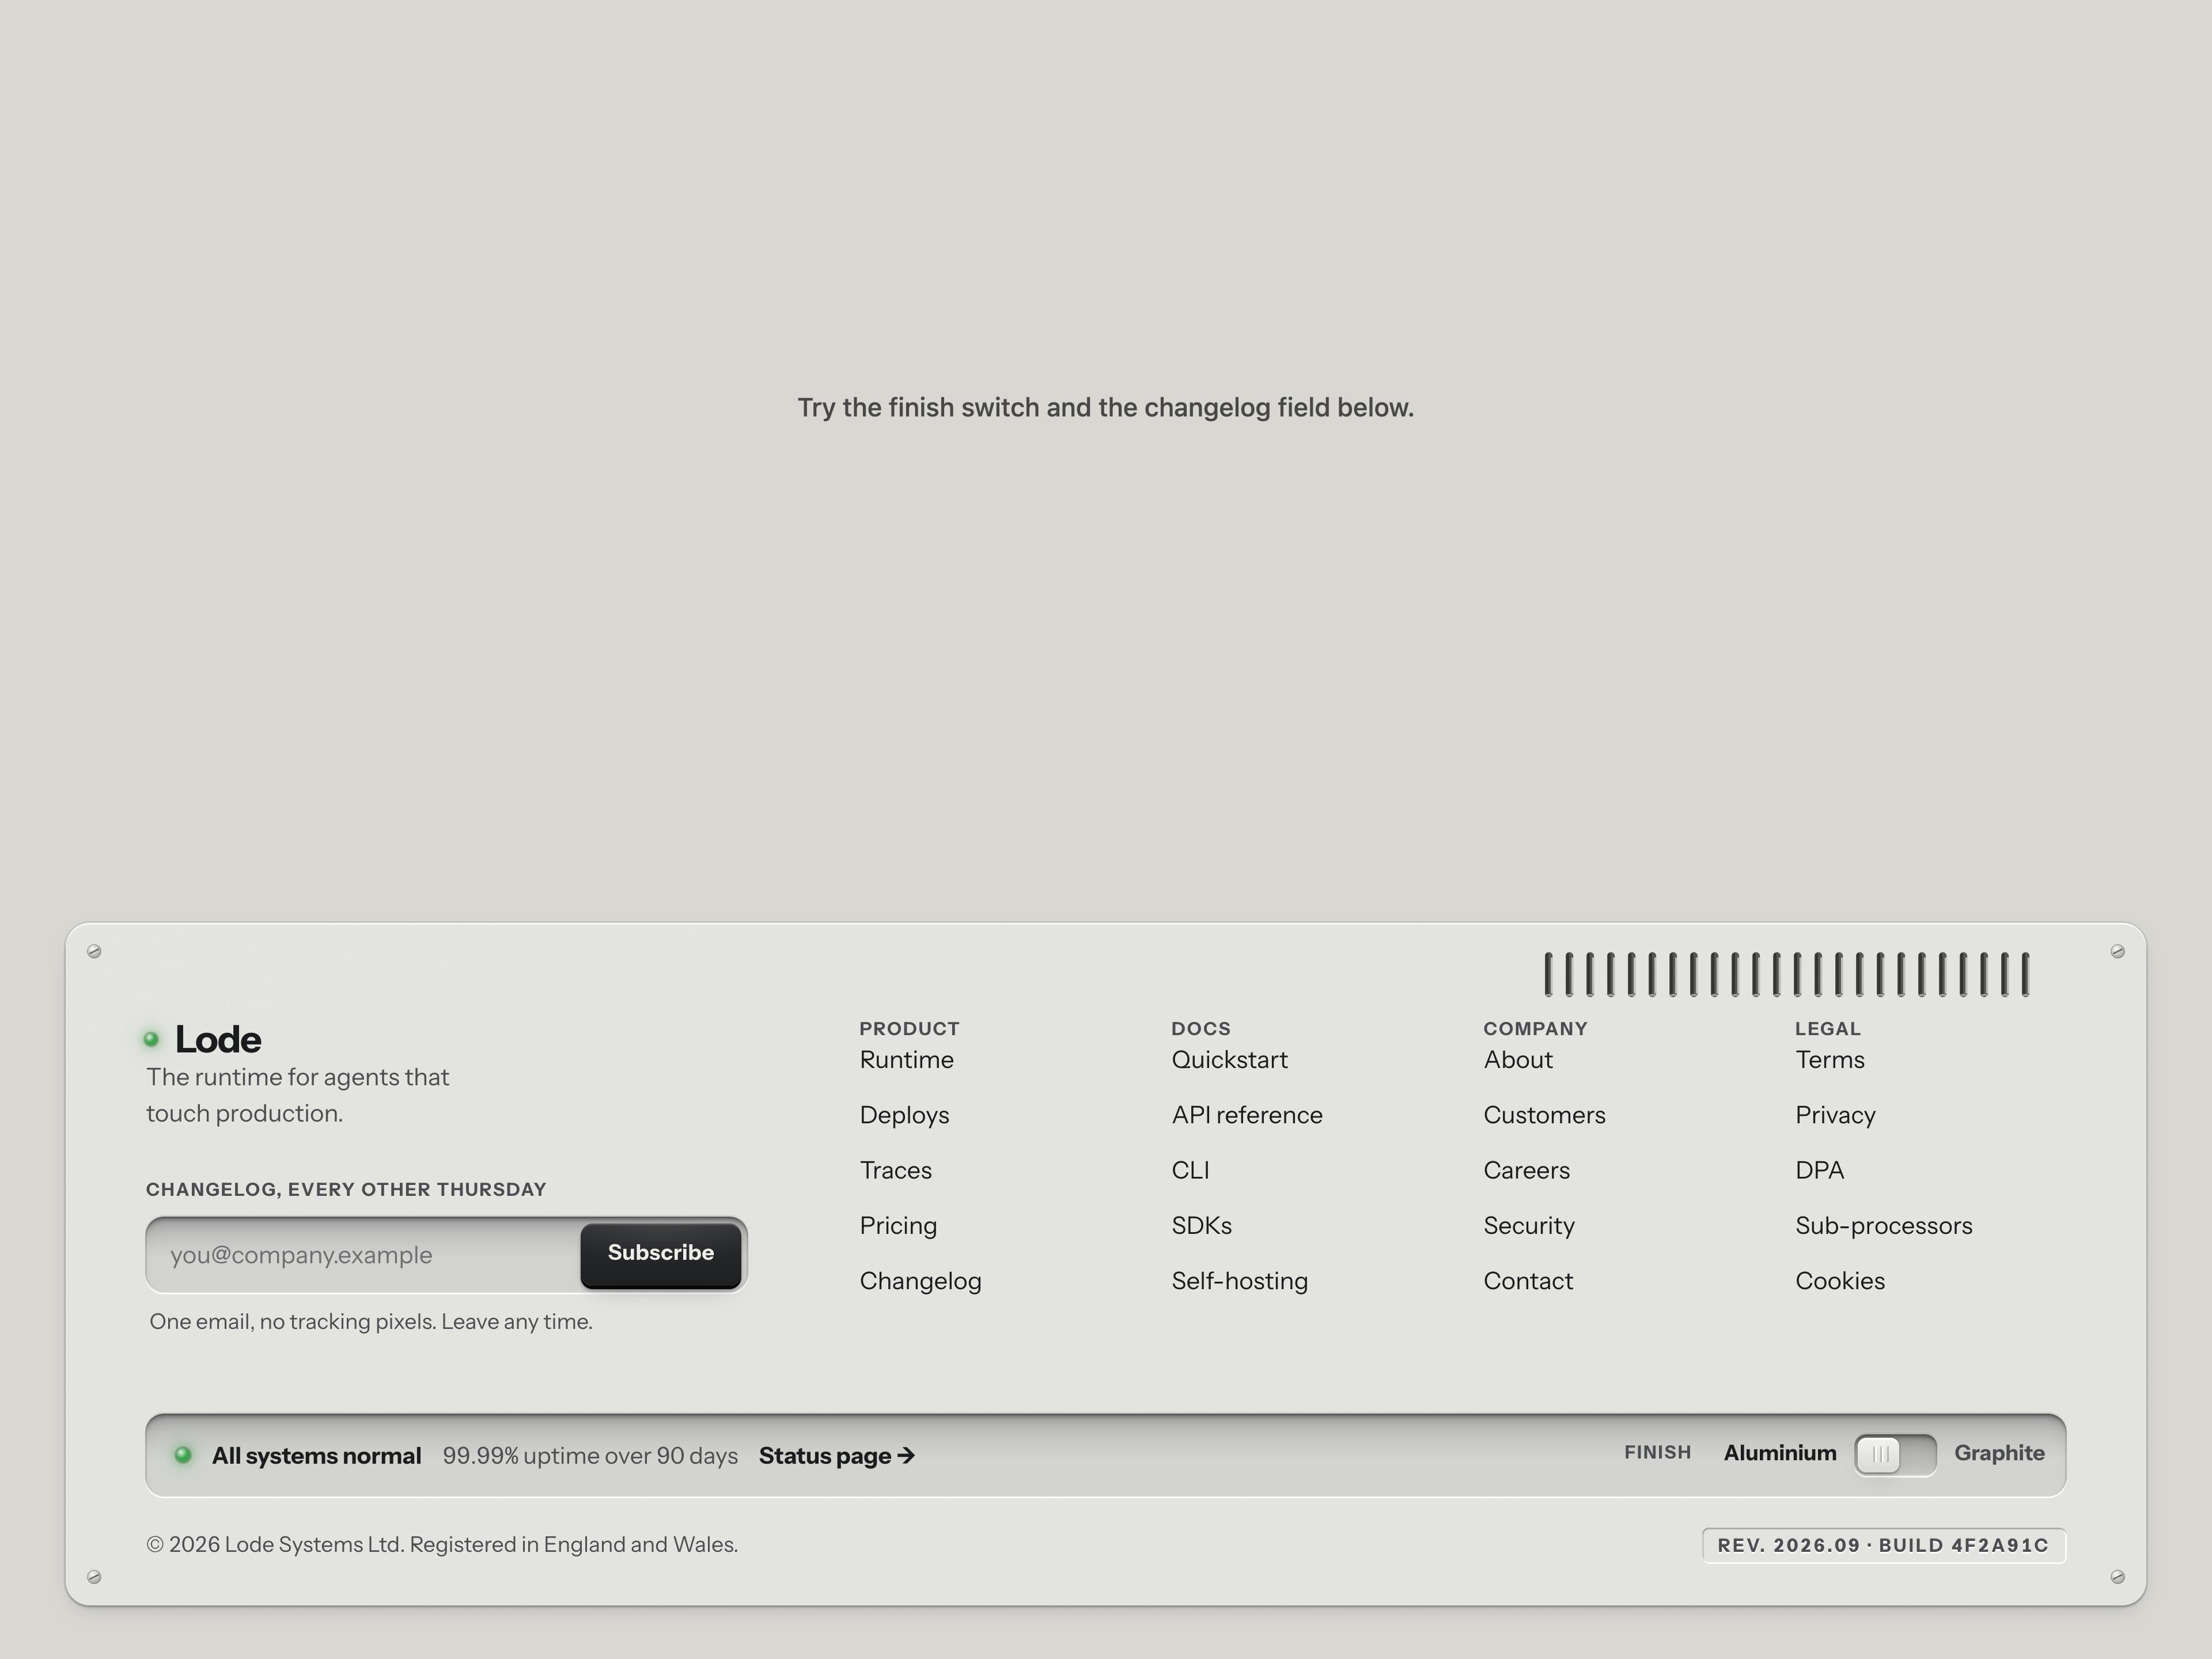This screenshot has width=2212, height=1659.
Task: Open the API reference link
Action: click(x=1246, y=1115)
